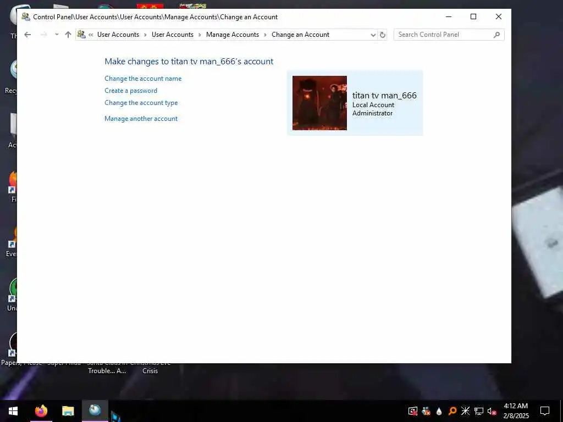Open Manage another account link
Image resolution: width=563 pixels, height=422 pixels.
141,119
